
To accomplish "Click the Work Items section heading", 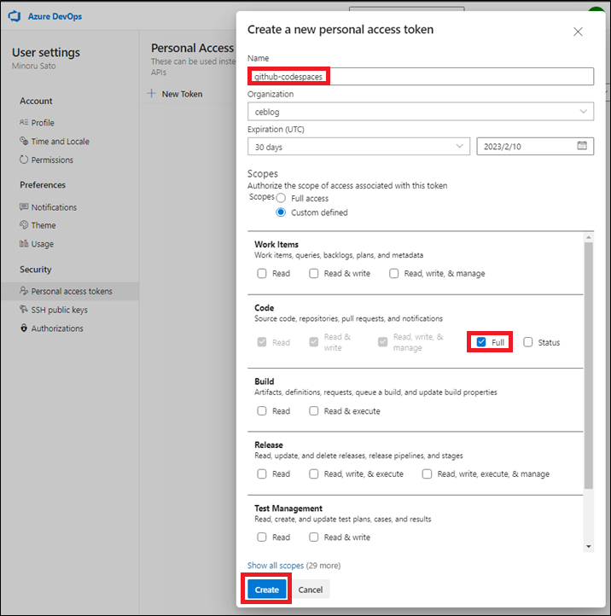I will pos(276,244).
